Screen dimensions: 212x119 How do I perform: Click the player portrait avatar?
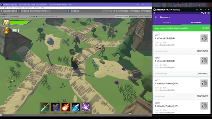6,22
